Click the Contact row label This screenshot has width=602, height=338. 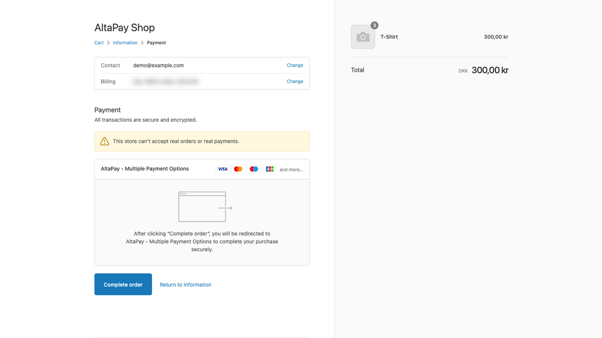click(111, 65)
